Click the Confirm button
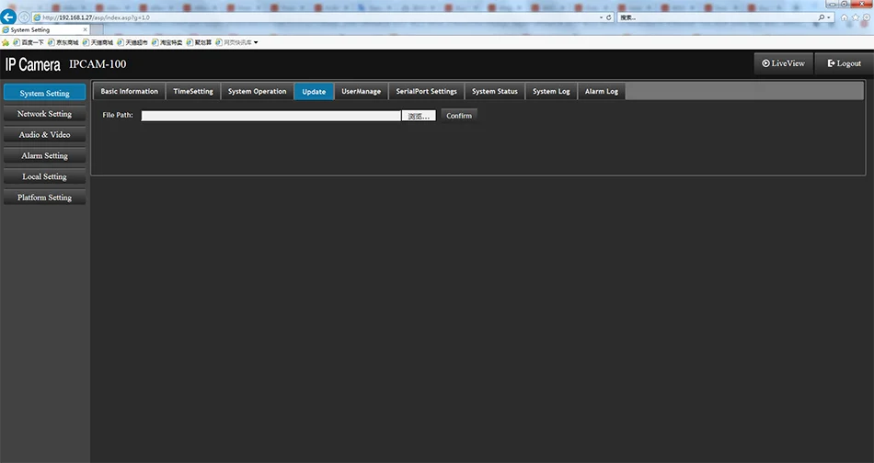 pos(459,116)
